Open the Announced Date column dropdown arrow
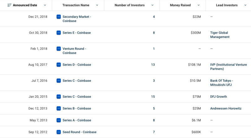The image size is (251, 138). click(x=45, y=5)
